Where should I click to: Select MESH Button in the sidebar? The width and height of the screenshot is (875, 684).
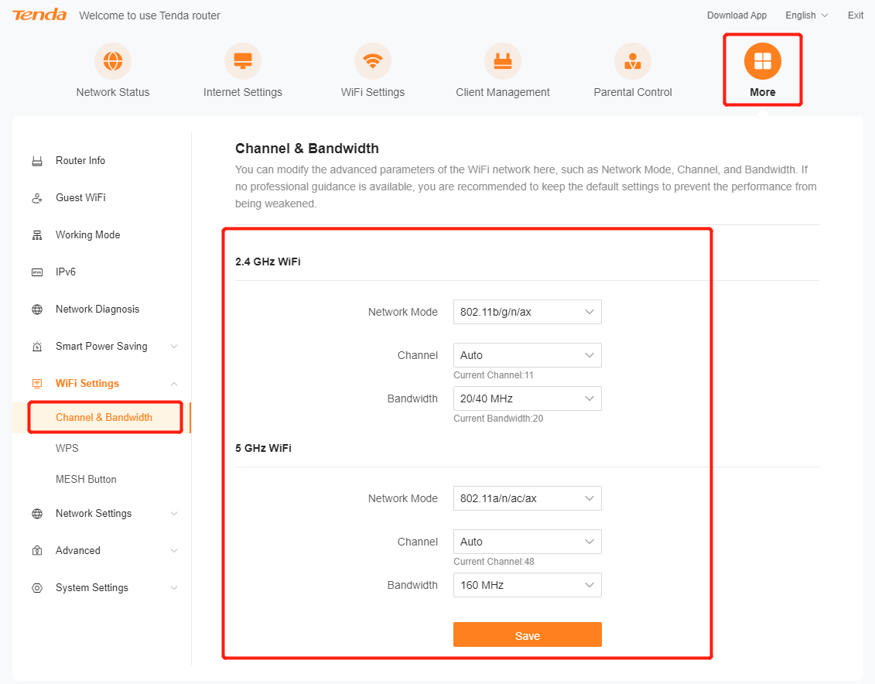86,480
